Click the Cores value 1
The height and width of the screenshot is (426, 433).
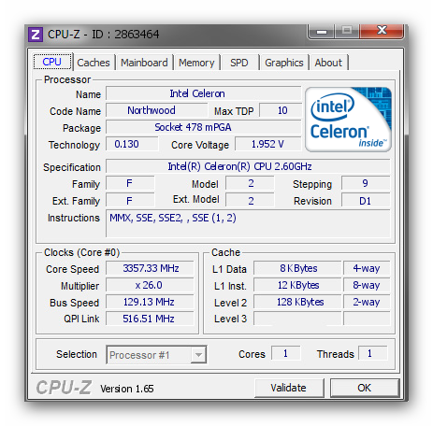pos(286,353)
